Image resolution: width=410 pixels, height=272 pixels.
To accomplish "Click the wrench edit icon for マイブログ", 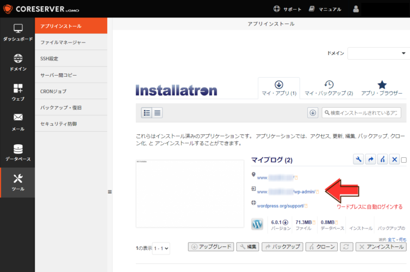I will pyautogui.click(x=358, y=159).
